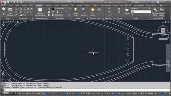
Task: Click the ViewCube TOP face
Action: pyautogui.click(x=163, y=30)
